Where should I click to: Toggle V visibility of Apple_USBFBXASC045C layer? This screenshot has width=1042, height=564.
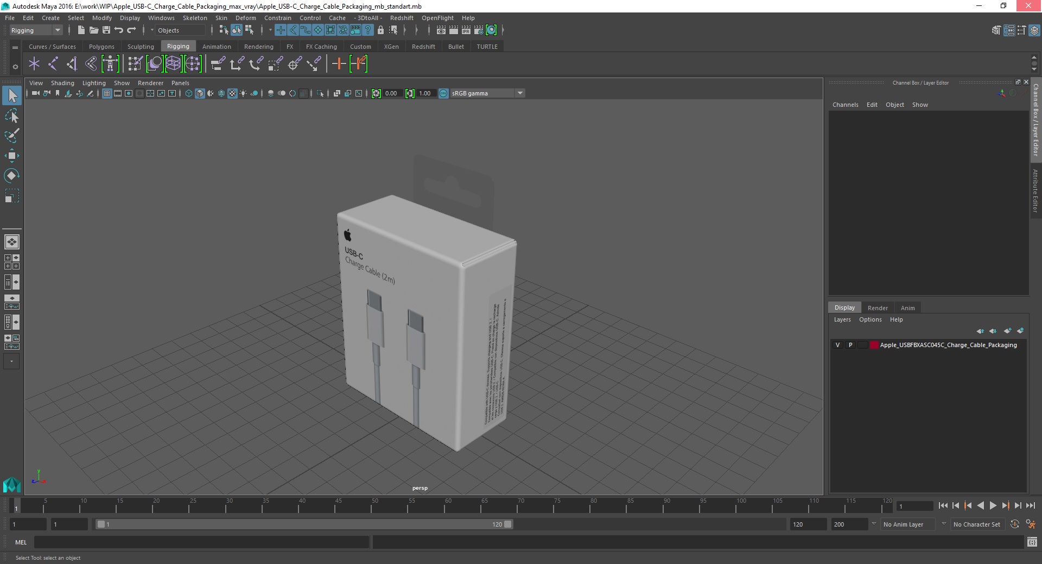(837, 345)
